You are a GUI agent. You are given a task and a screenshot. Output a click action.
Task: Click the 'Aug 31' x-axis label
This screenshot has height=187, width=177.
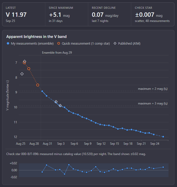click(47, 144)
